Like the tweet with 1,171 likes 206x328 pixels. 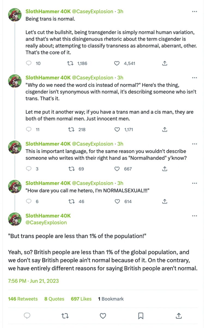click(117, 130)
